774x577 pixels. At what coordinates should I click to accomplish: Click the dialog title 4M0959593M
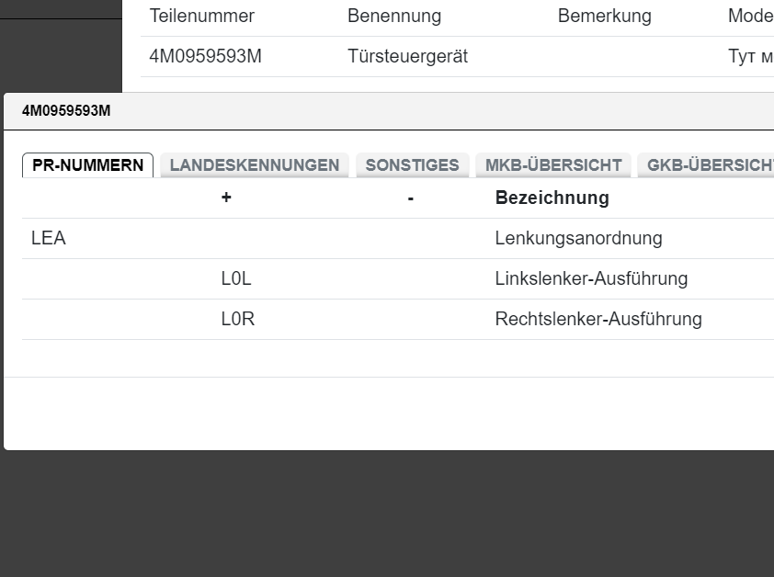pyautogui.click(x=66, y=111)
